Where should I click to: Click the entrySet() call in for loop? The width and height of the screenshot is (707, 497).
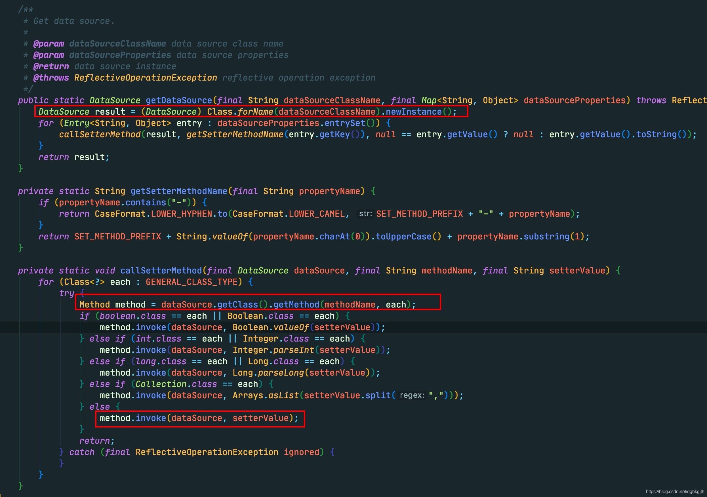[350, 123]
